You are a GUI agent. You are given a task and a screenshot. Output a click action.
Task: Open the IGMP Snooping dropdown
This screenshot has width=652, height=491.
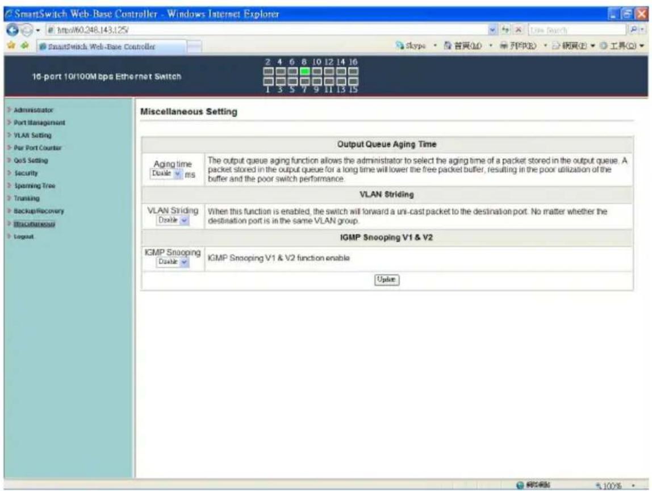(x=173, y=262)
